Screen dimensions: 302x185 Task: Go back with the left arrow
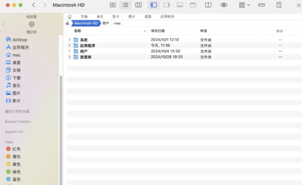pyautogui.click(x=34, y=5)
